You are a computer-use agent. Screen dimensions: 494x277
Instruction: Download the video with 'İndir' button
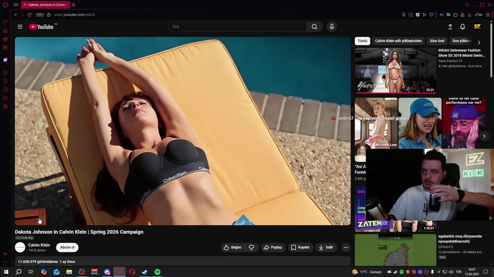(x=326, y=247)
